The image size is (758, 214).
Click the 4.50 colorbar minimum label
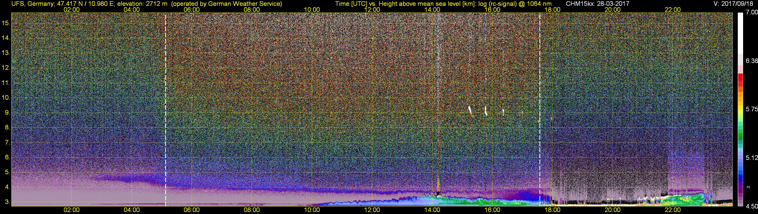pyautogui.click(x=751, y=207)
